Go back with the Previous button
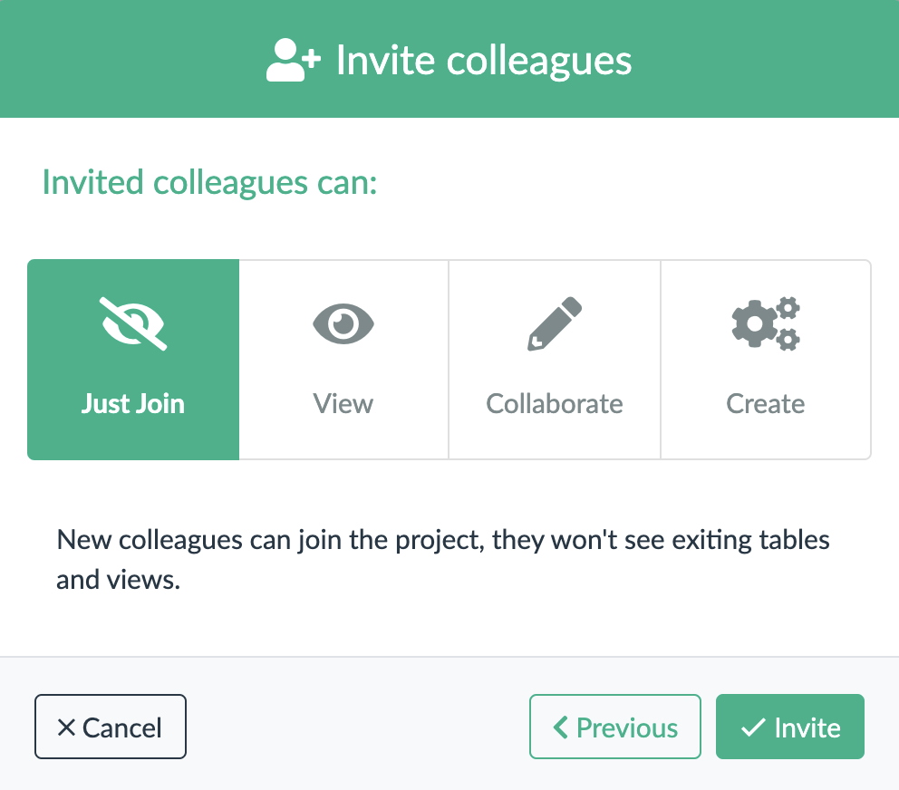This screenshot has width=899, height=790. tap(615, 727)
